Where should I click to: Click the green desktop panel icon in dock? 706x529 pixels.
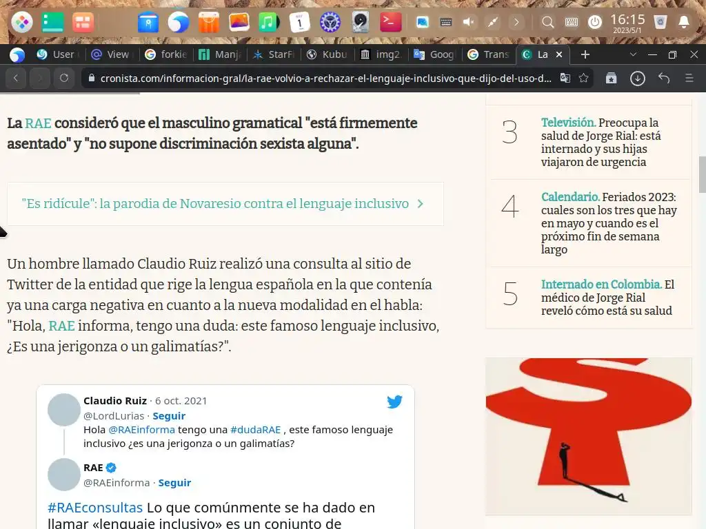click(x=52, y=21)
